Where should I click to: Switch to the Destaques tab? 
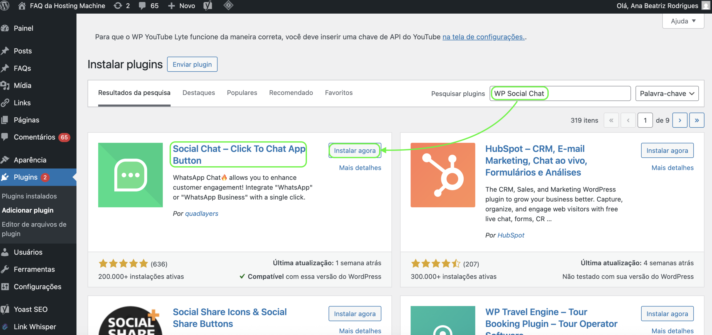click(199, 93)
